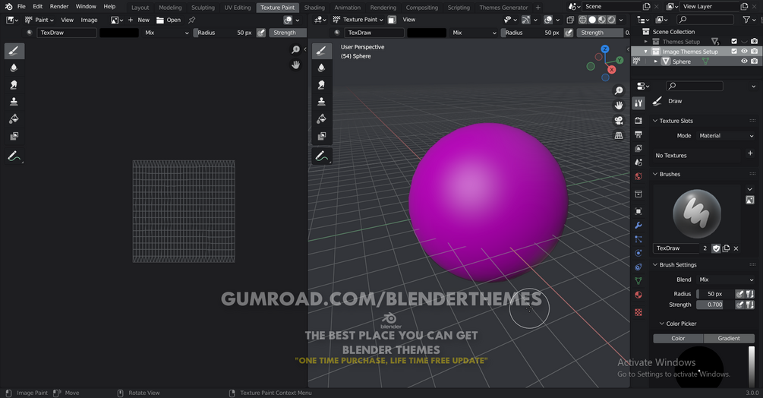
Task: Open the Render menu
Action: tap(59, 6)
